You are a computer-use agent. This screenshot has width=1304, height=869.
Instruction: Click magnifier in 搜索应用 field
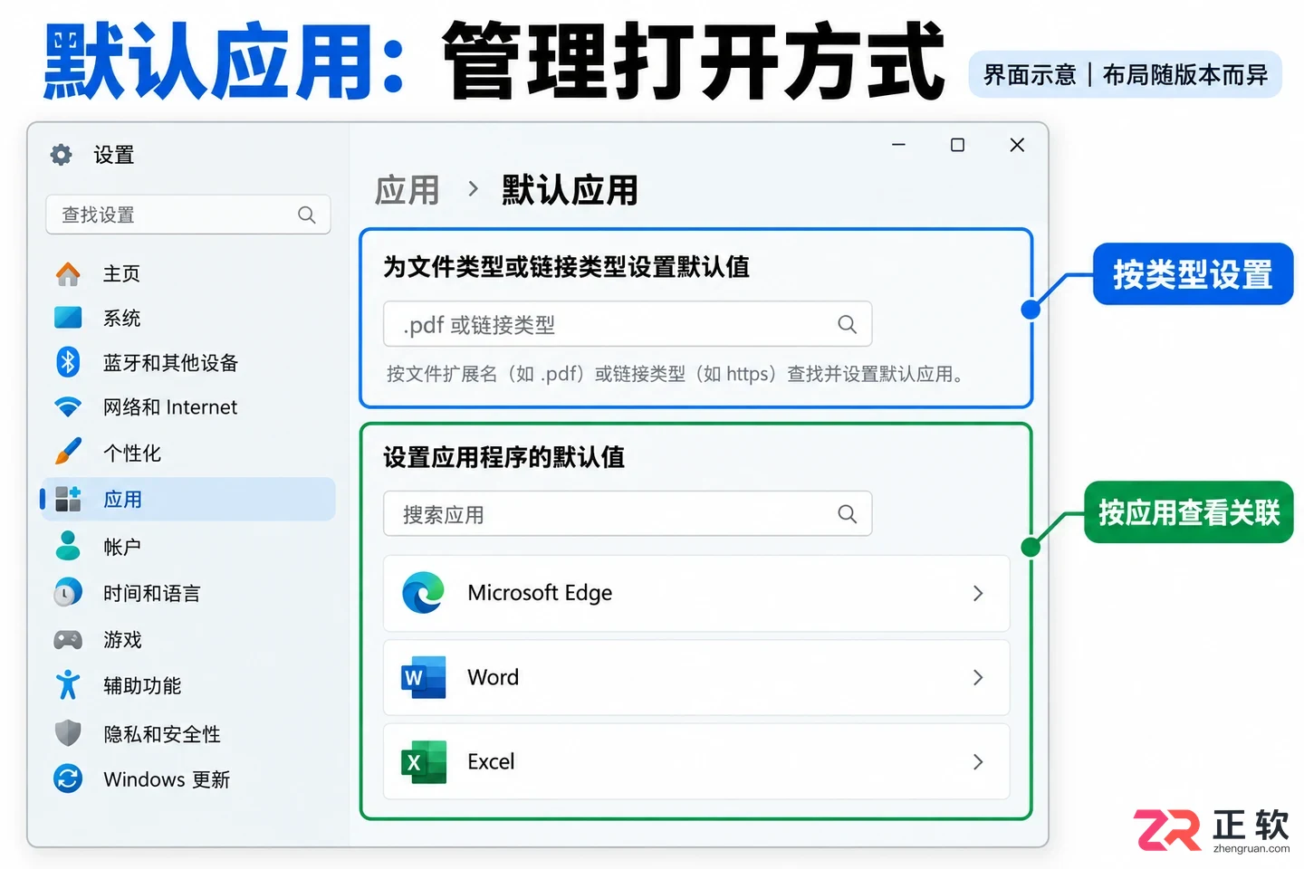point(847,514)
